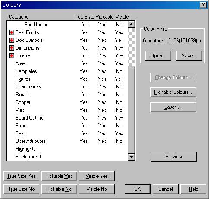The image size is (209, 199).
Task: Click the Preview button
Action: (174, 157)
